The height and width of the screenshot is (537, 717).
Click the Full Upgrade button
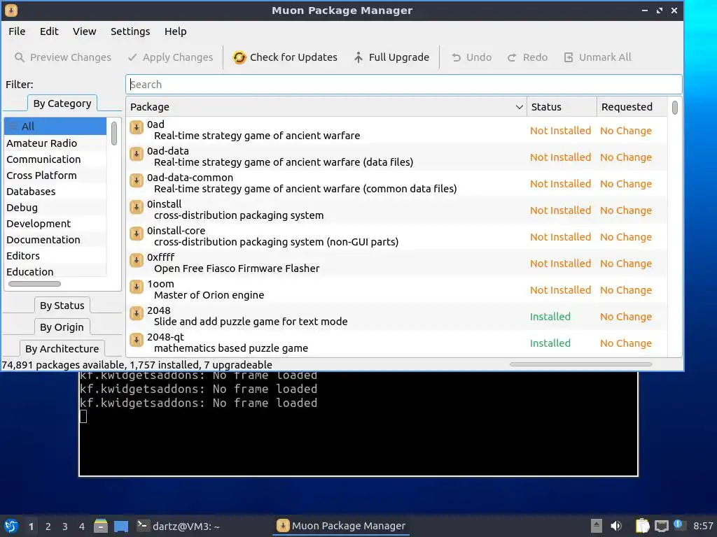(x=392, y=57)
